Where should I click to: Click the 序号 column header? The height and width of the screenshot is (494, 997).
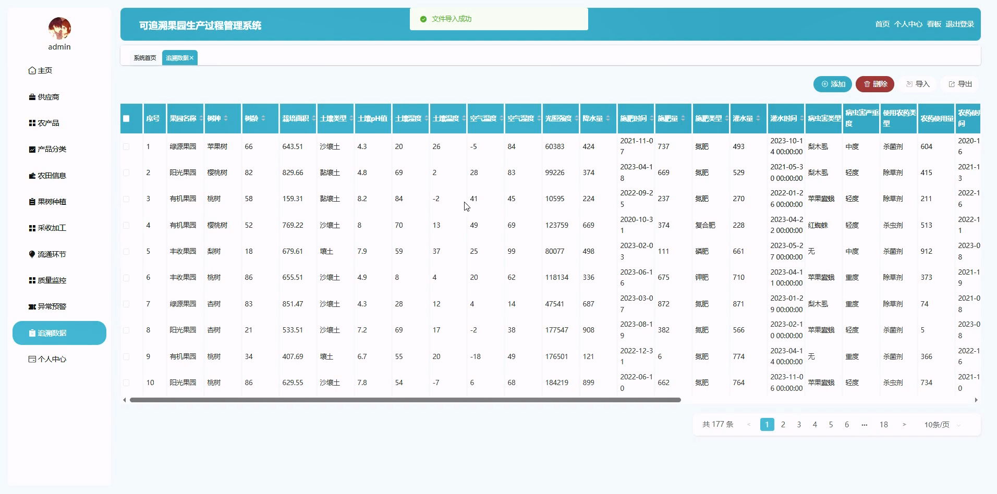[x=155, y=118]
